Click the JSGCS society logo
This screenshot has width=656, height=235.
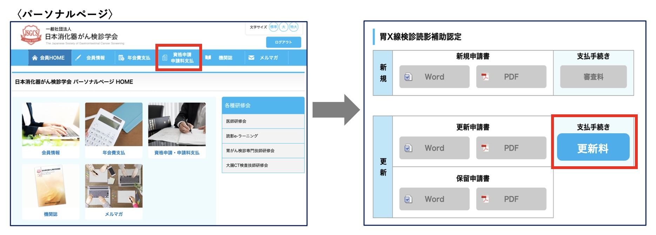point(31,35)
